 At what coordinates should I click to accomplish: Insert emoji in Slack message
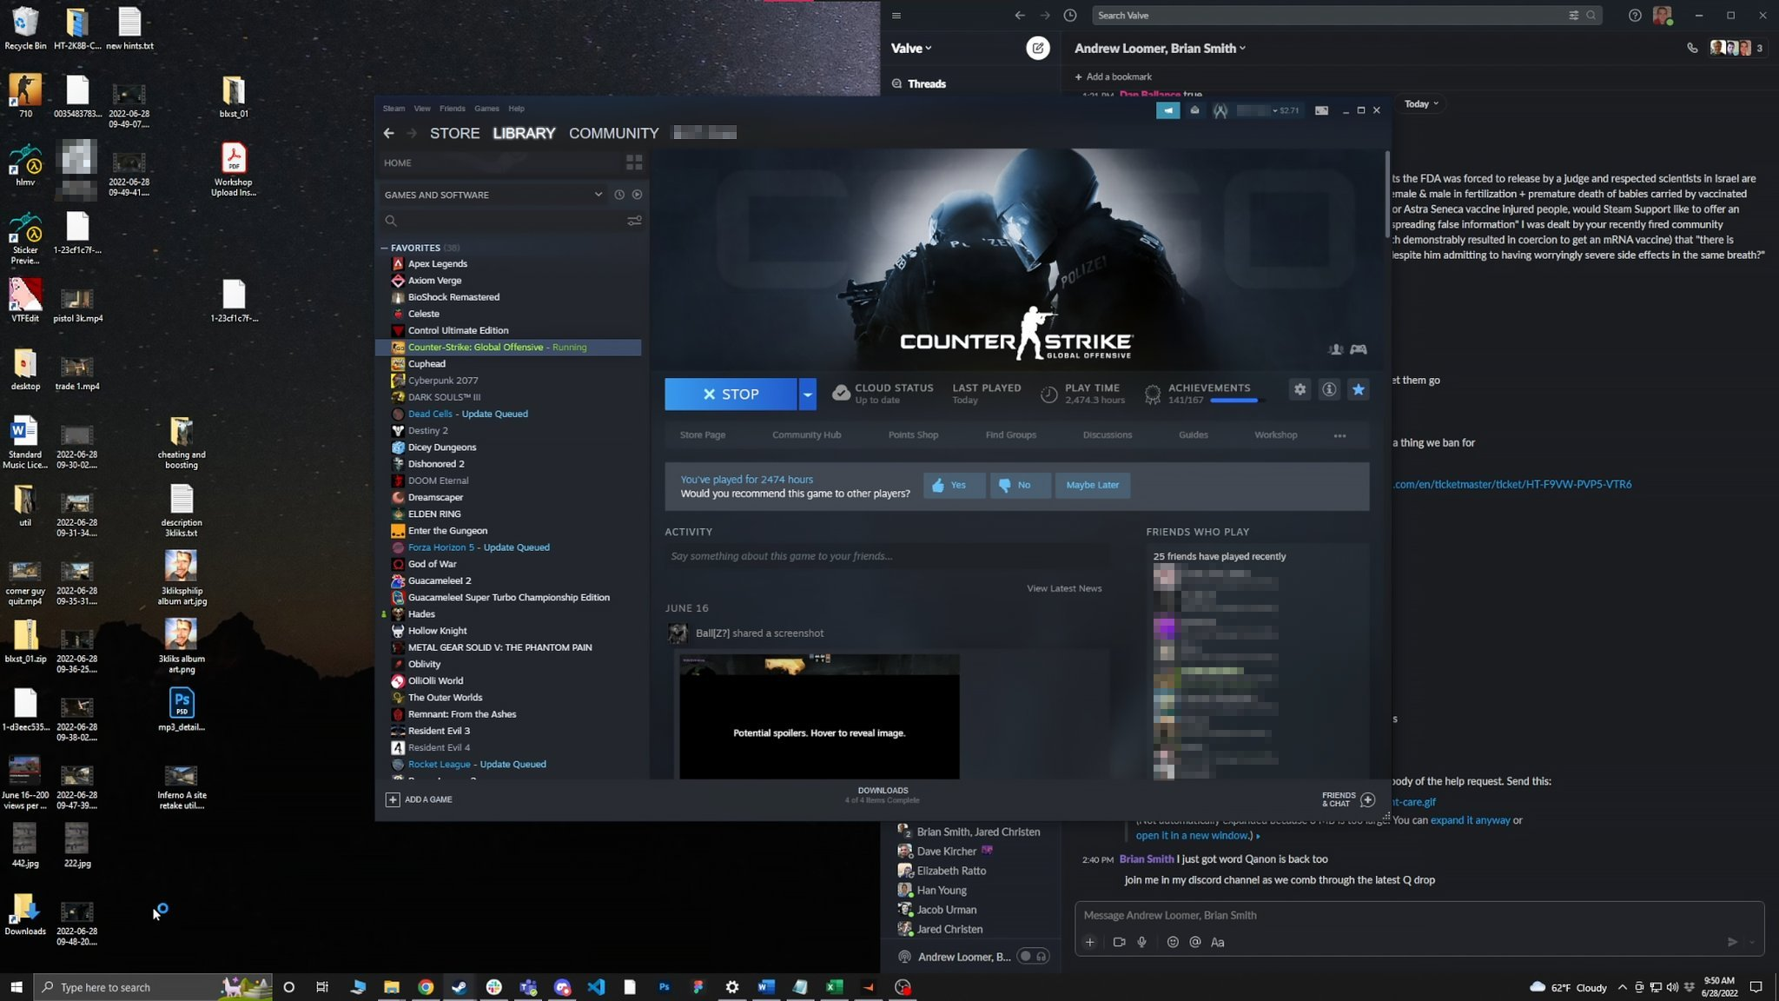click(1173, 942)
